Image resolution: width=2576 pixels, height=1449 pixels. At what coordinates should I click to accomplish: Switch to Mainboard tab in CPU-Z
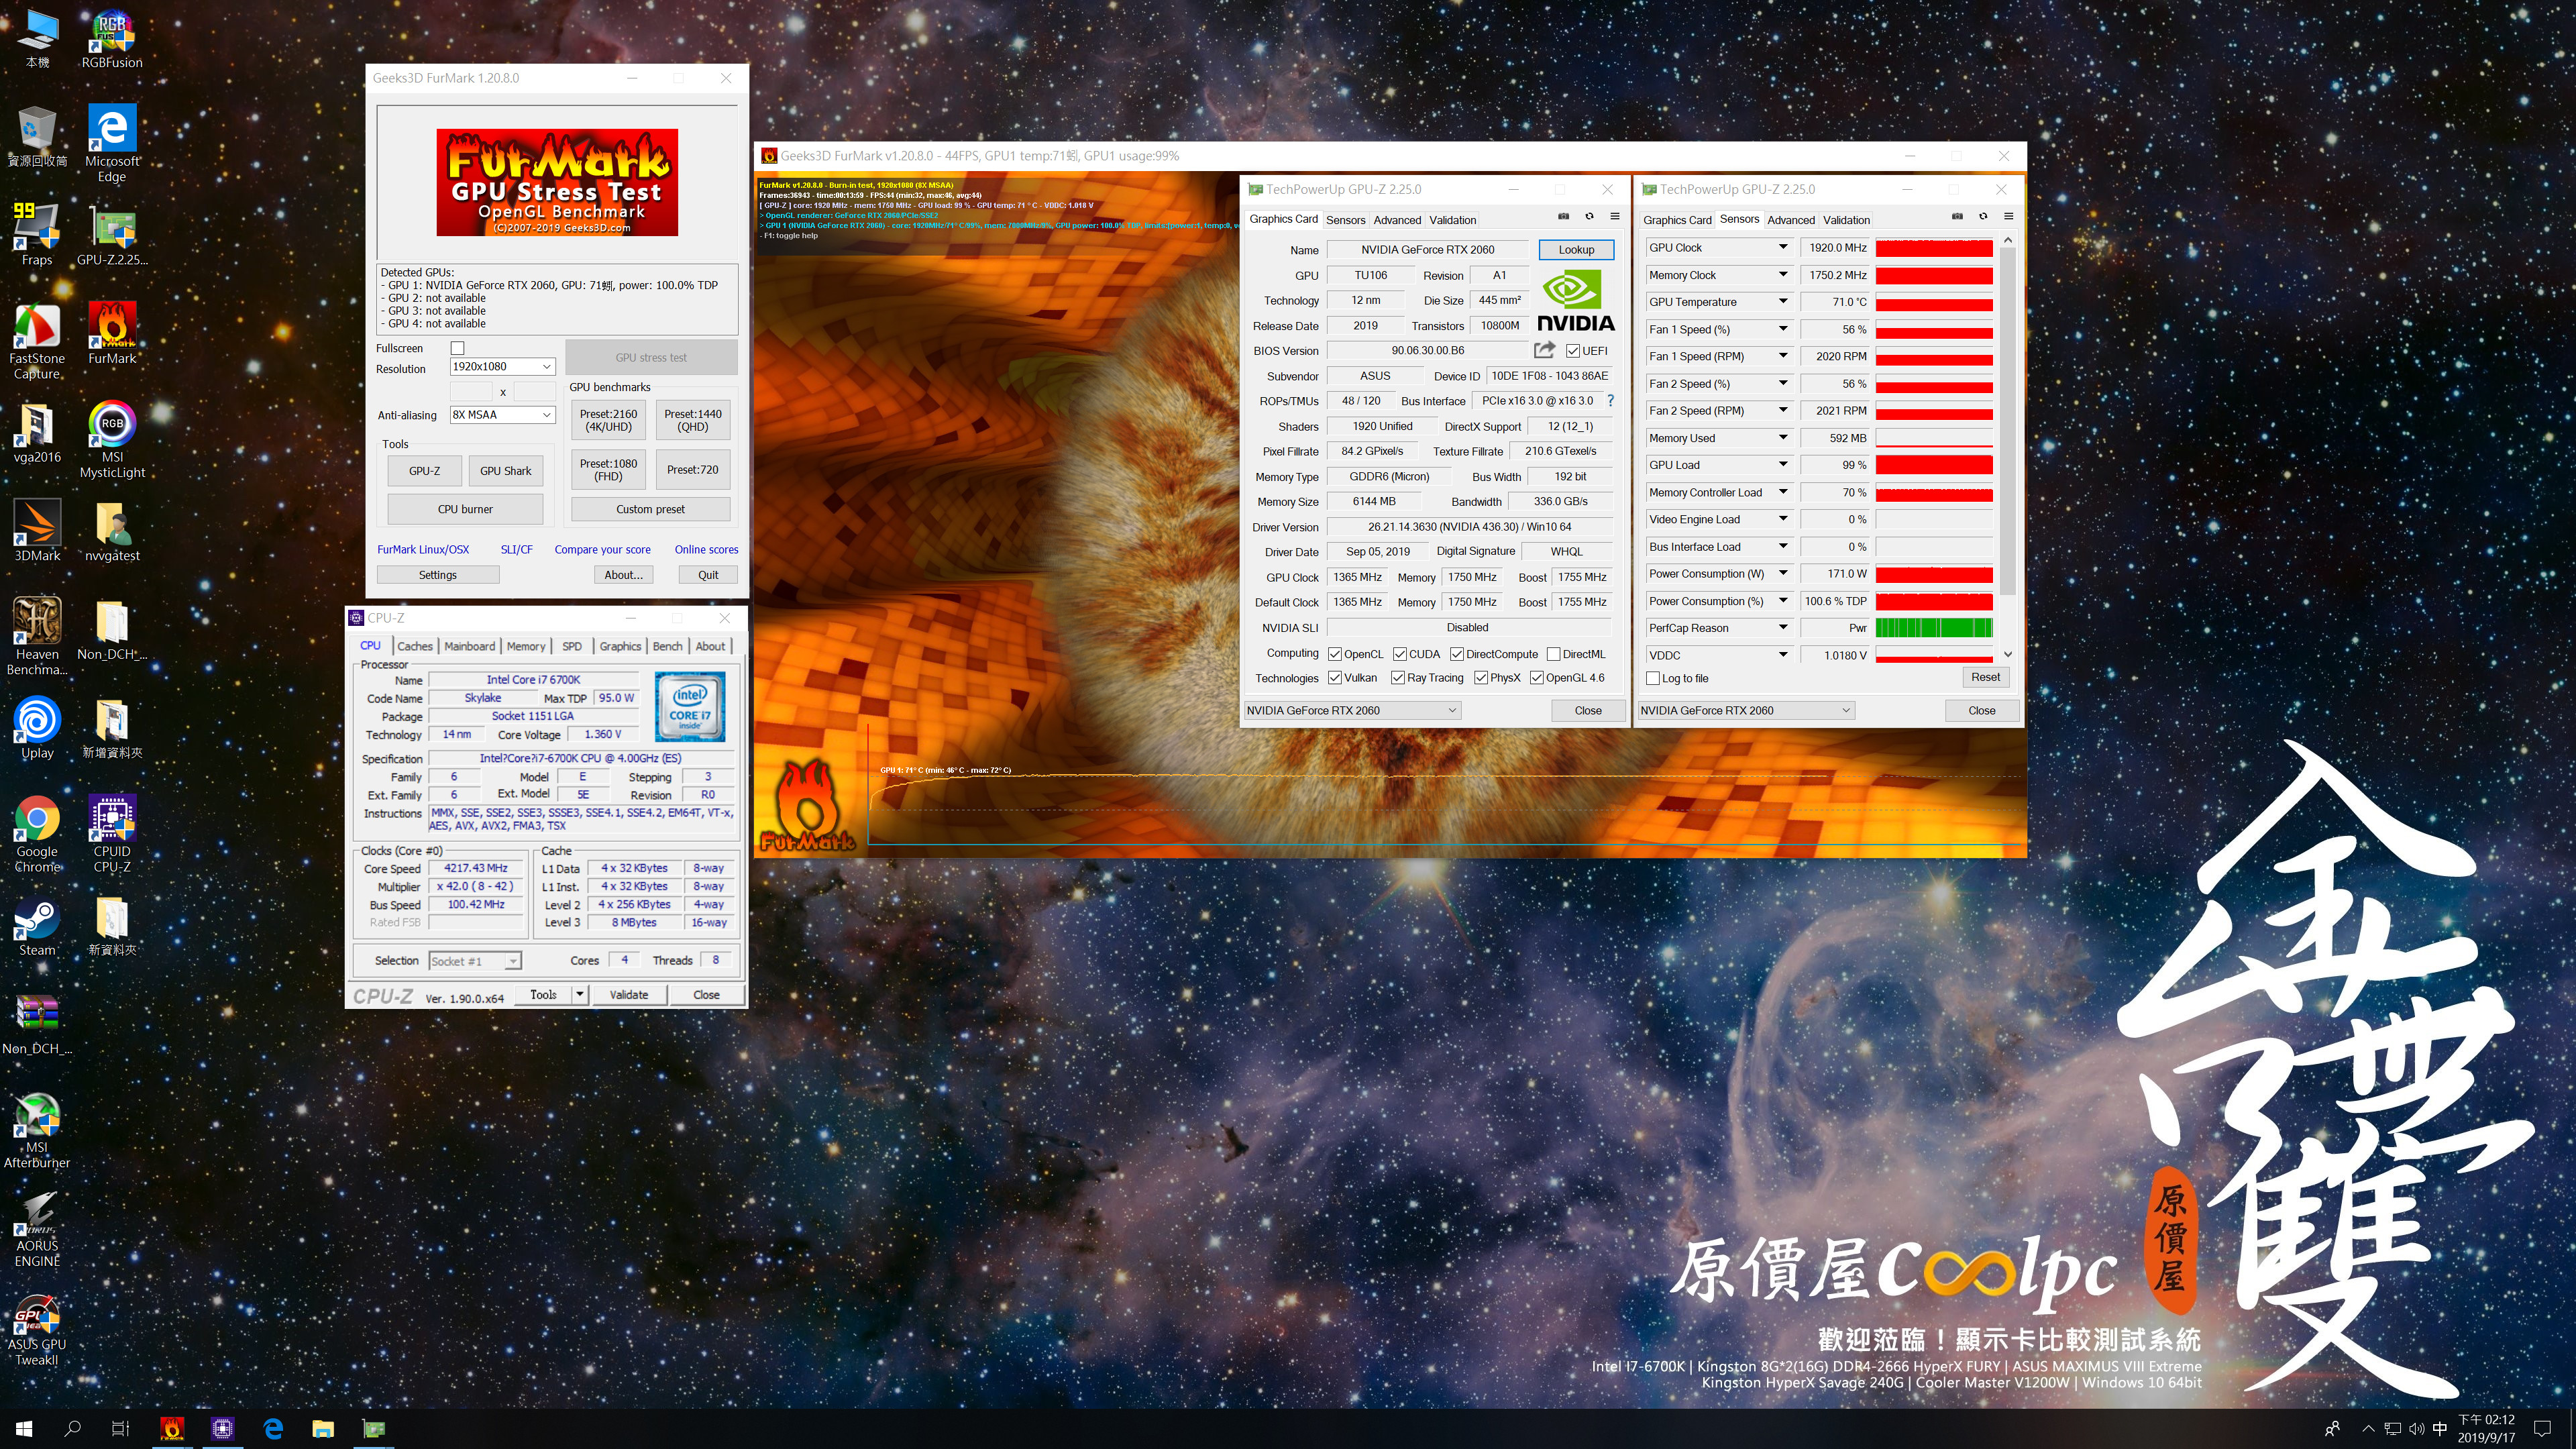(469, 646)
